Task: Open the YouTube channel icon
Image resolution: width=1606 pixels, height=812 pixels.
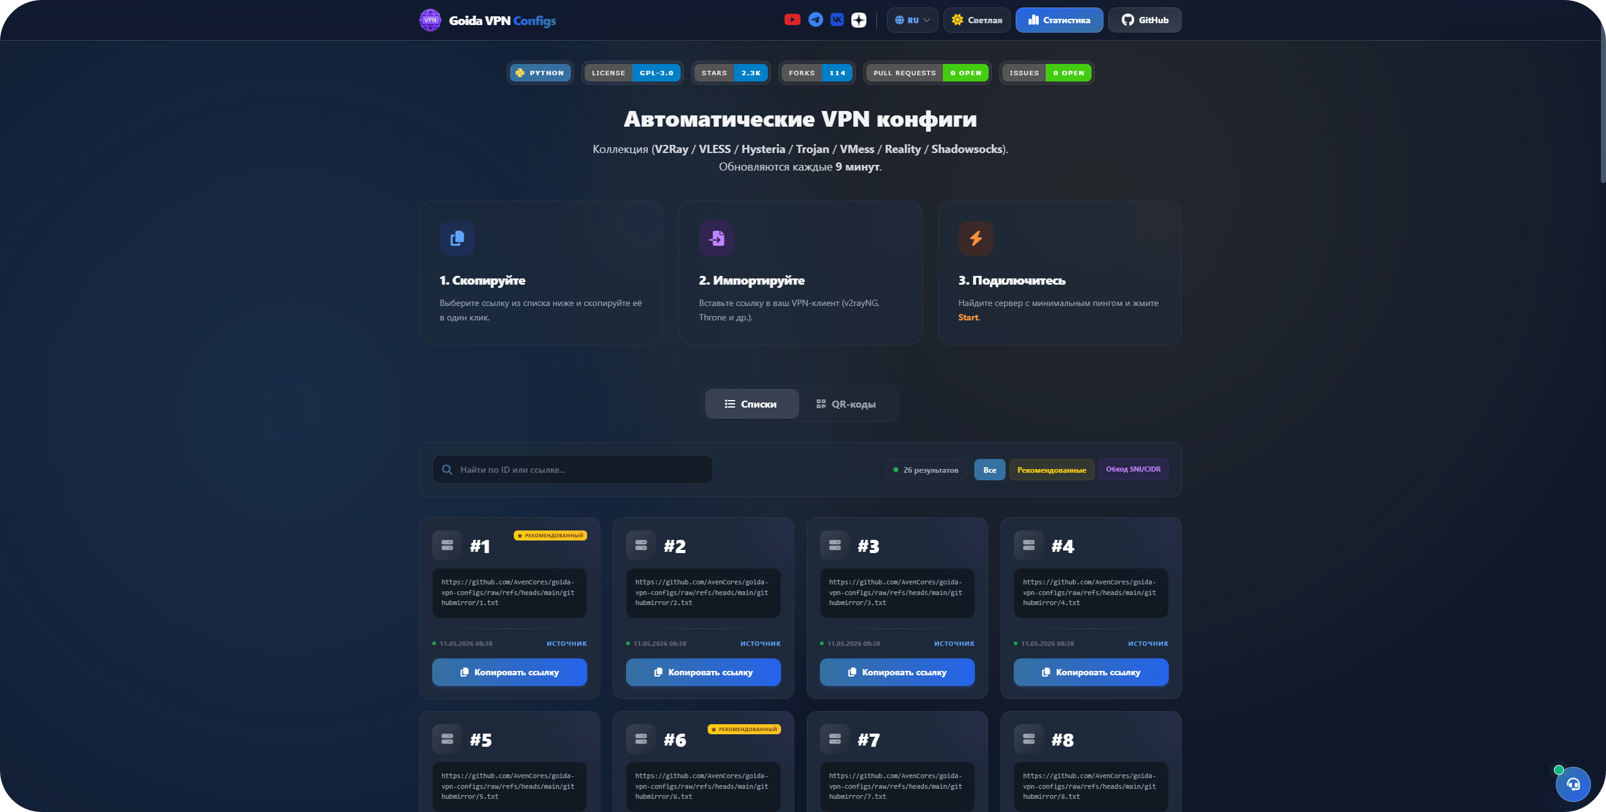Action: coord(792,20)
